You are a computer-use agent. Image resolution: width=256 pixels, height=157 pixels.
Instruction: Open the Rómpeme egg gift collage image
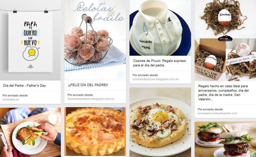click(225, 40)
